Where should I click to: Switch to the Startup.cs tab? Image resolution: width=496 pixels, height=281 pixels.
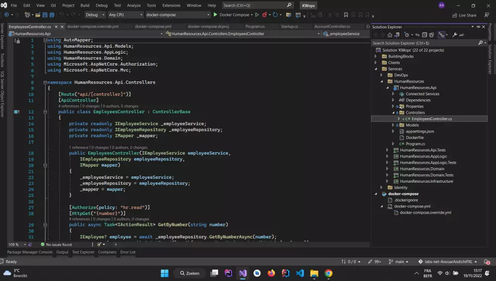[289, 26]
